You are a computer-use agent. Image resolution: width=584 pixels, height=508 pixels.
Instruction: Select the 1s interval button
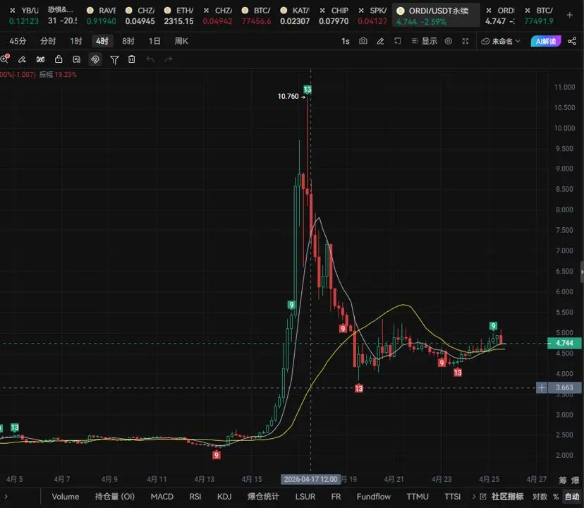point(346,41)
